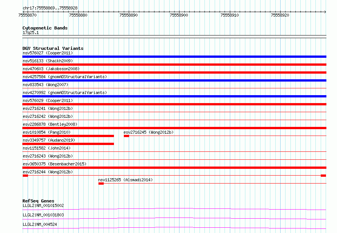
Task: Open variant esv2286878 (Bentley2008)
Action: 50,124
